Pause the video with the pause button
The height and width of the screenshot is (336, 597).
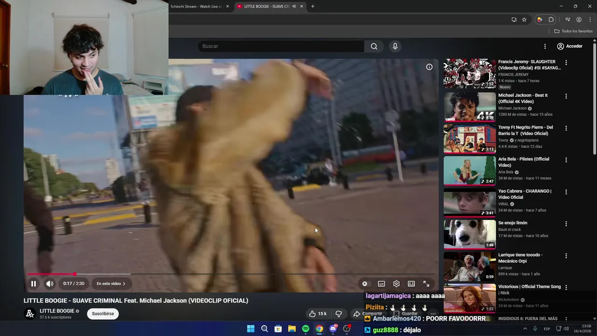(34, 284)
